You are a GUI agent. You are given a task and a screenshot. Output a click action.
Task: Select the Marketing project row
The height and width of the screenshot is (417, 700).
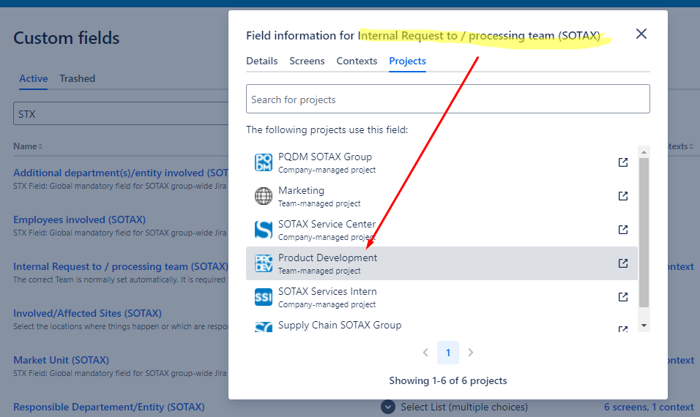442,196
